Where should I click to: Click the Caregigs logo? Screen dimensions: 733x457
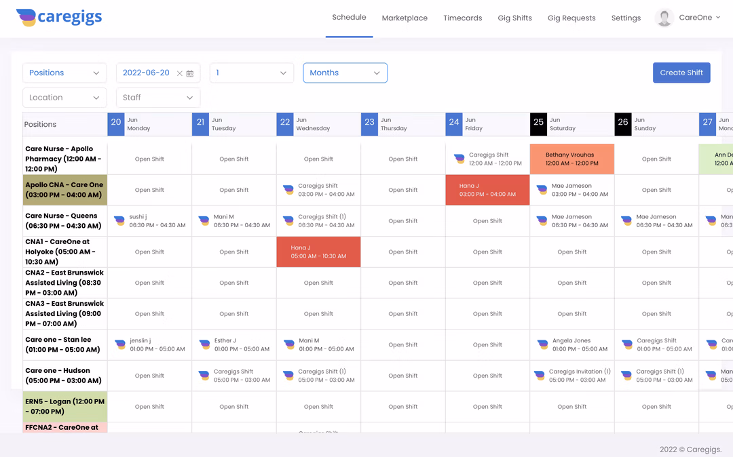(x=59, y=18)
